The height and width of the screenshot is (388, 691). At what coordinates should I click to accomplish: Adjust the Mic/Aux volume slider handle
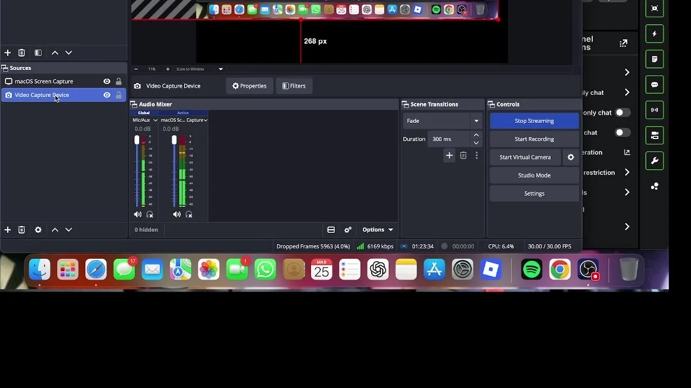(x=137, y=140)
